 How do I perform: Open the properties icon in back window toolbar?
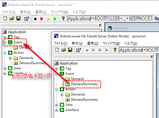pos(27,19)
